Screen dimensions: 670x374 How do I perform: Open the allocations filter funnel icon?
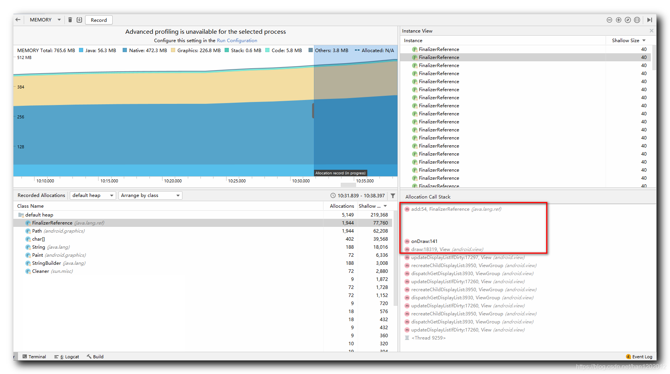pyautogui.click(x=393, y=195)
